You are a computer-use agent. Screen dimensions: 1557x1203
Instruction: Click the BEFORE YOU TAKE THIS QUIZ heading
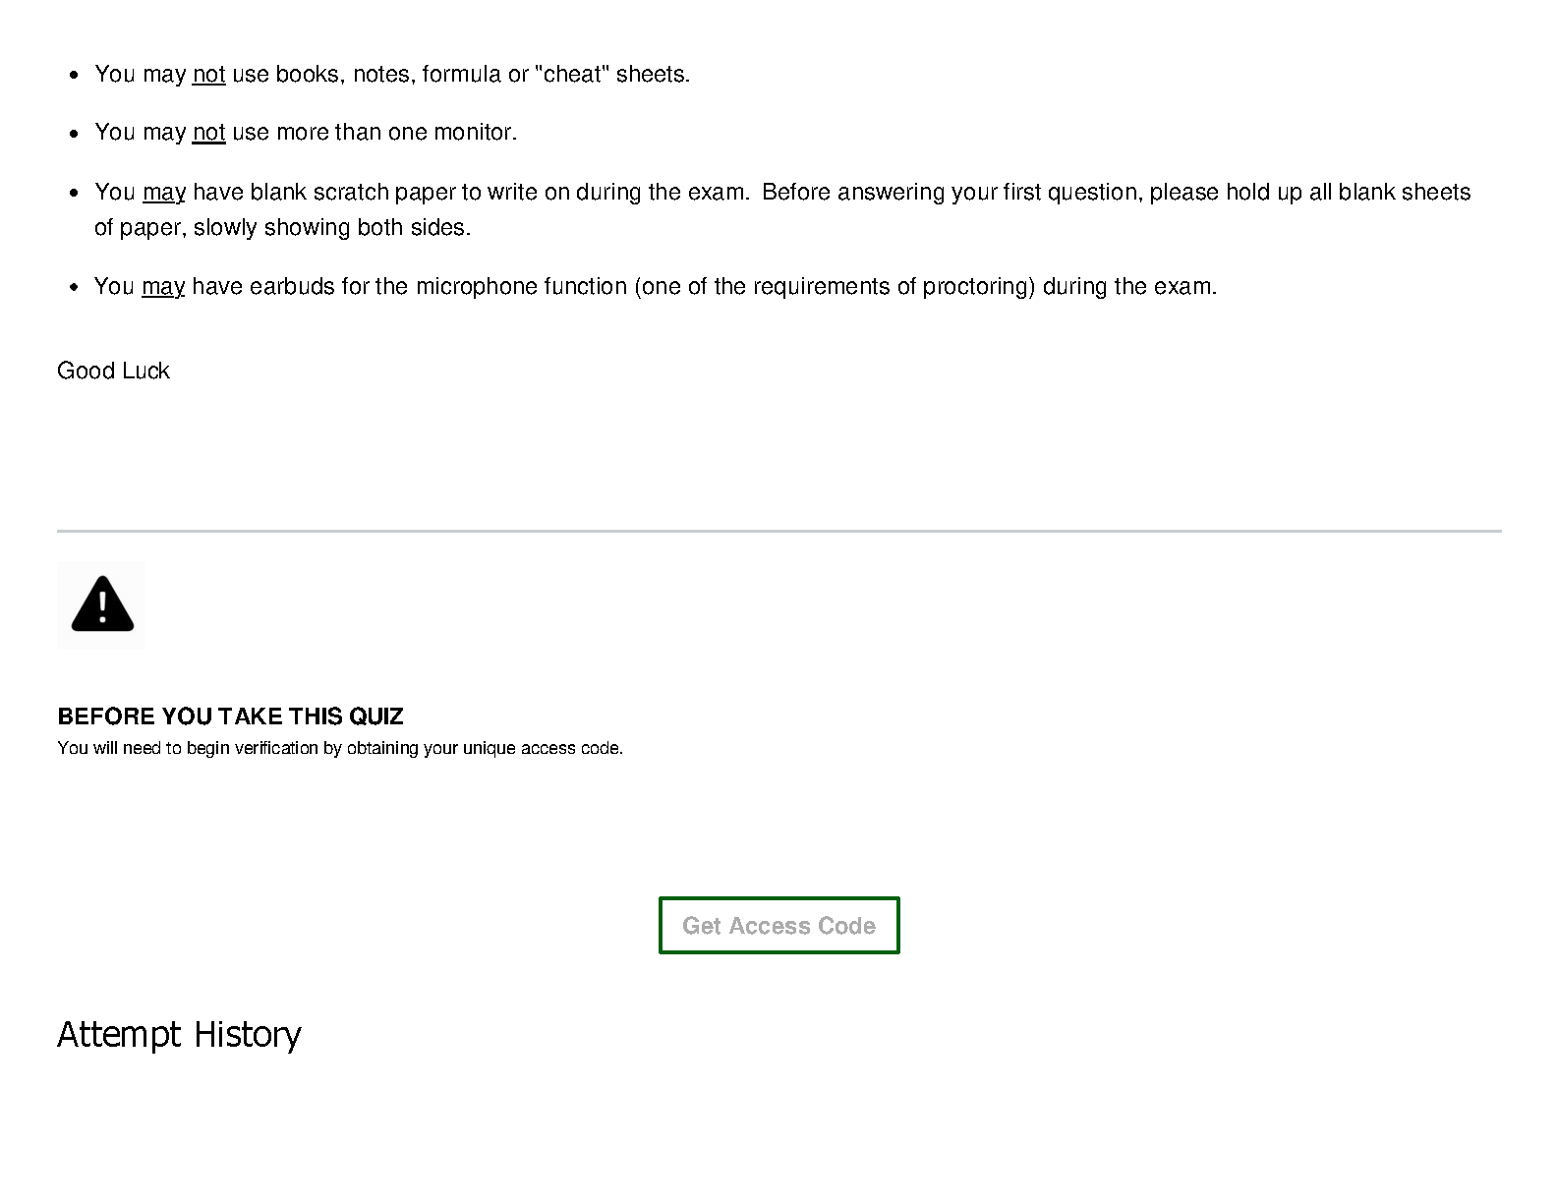pos(231,716)
